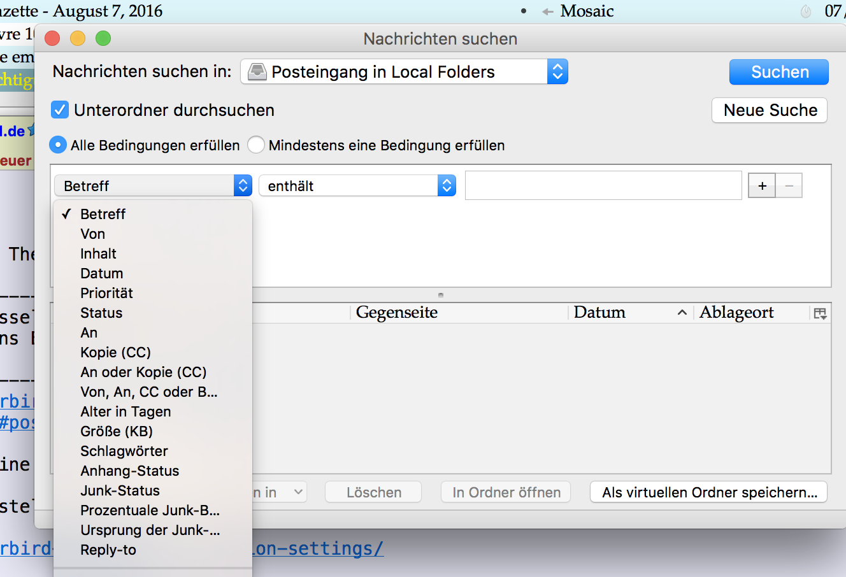Click the In Ordner öffnen button
Screen dimensions: 846x577
[x=506, y=492]
